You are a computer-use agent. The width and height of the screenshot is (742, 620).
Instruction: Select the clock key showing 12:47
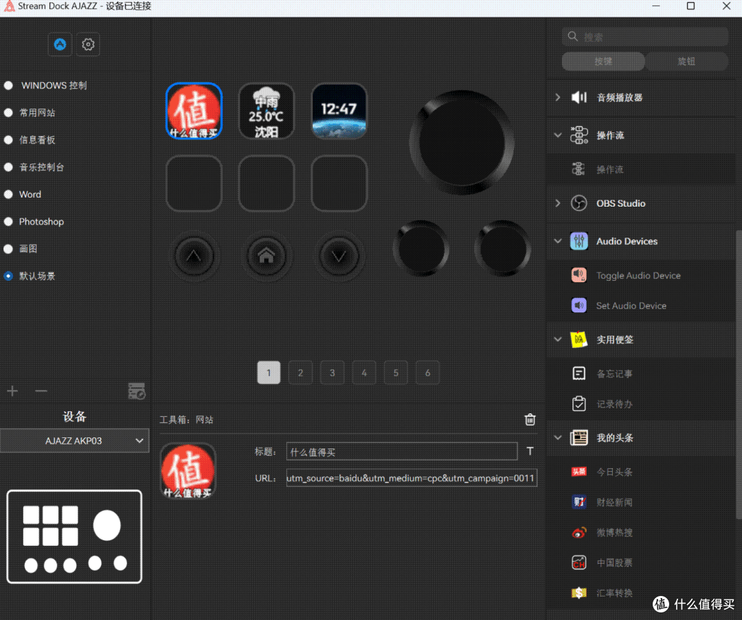[339, 111]
